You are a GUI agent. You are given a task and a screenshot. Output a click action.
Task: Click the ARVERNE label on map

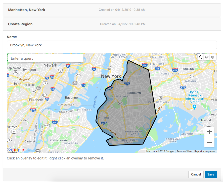click(187, 134)
